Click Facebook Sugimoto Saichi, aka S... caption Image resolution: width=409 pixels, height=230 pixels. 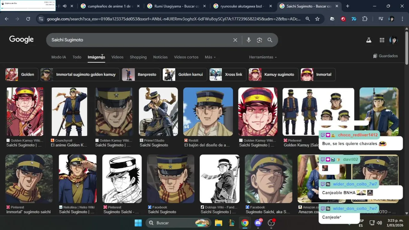[268, 212]
